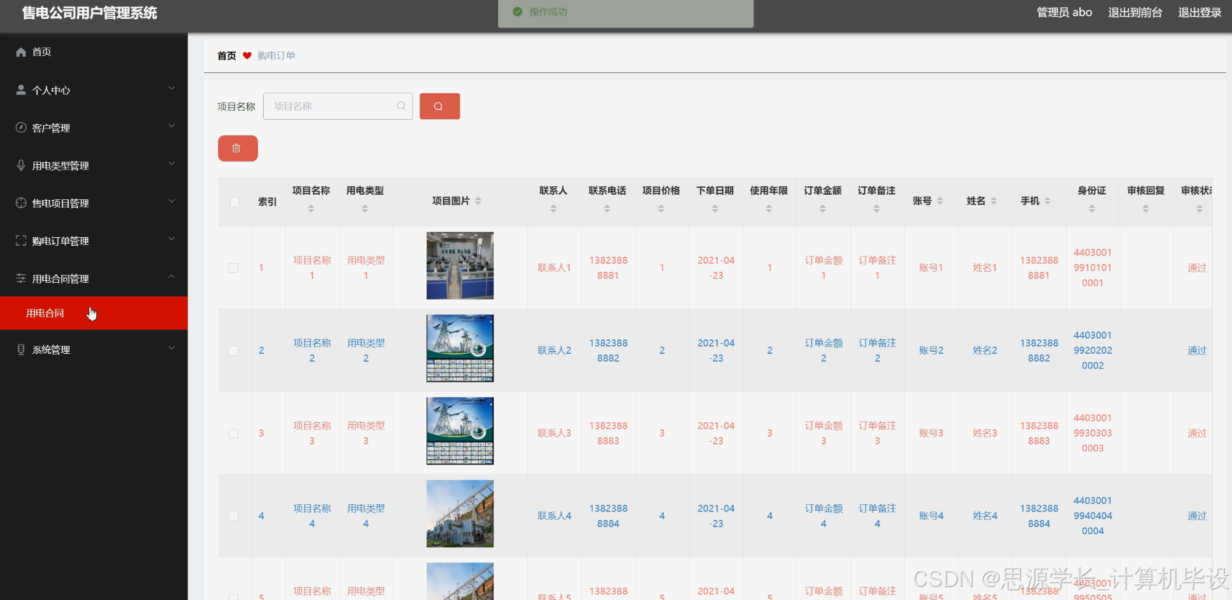Sort by the 联系电话 column arrows
This screenshot has width=1232, height=600.
[x=608, y=208]
